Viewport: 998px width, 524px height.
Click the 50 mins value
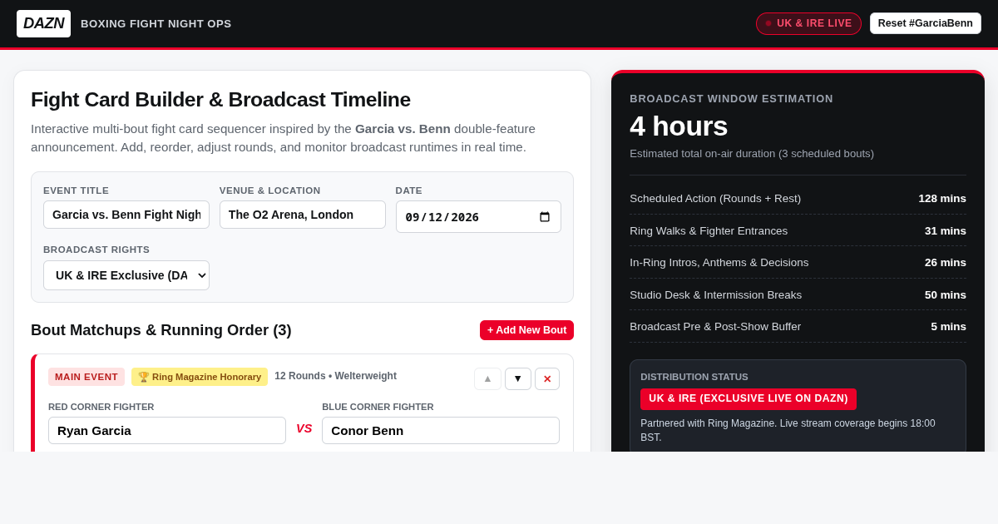point(946,294)
